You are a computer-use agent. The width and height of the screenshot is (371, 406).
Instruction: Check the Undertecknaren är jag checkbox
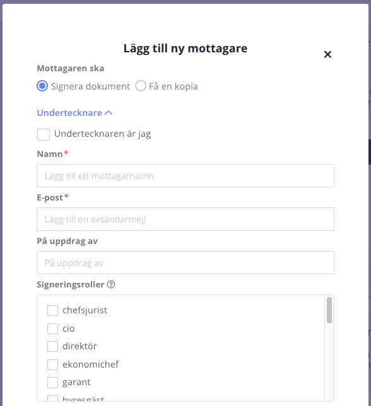click(44, 135)
